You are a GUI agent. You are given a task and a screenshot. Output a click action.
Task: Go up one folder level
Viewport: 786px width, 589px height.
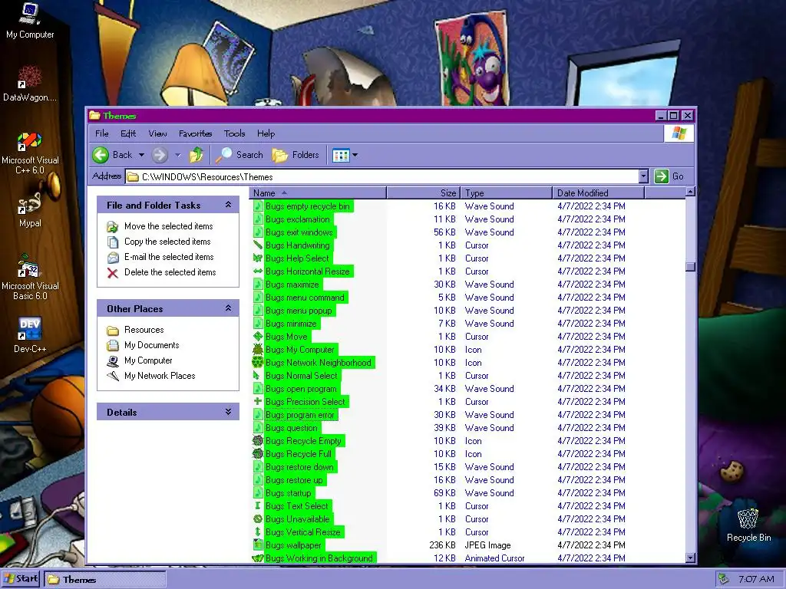point(196,155)
